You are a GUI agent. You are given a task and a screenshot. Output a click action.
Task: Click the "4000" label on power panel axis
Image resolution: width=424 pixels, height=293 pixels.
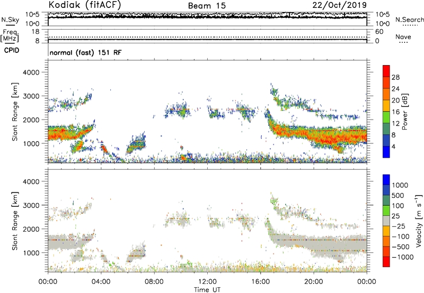click(x=31, y=72)
